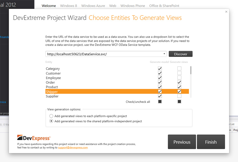Toggle the Check/uncheck all views checkbox
The image size is (238, 162).
click(x=179, y=102)
